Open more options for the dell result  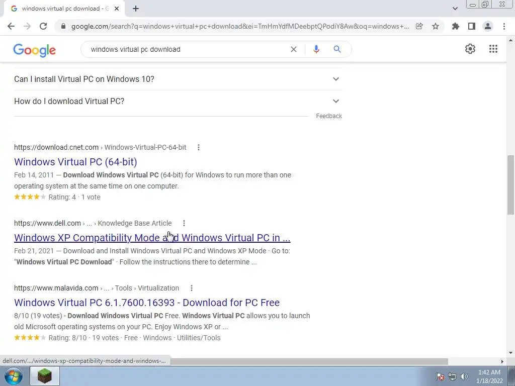click(184, 223)
